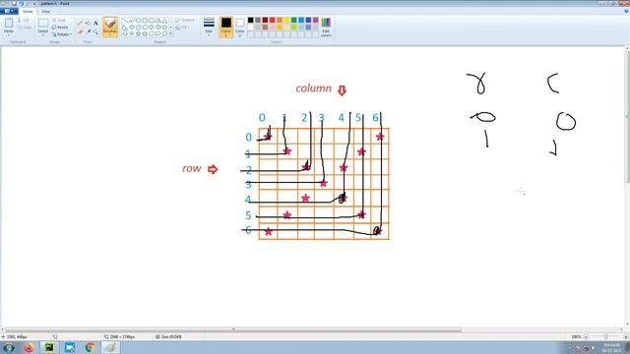This screenshot has width=630, height=354.
Task: Select the Color picker eyedropper tool
Action: [88, 31]
